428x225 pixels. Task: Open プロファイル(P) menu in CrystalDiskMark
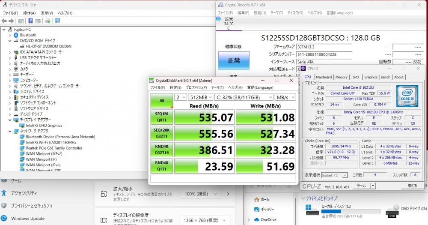[x=196, y=87]
